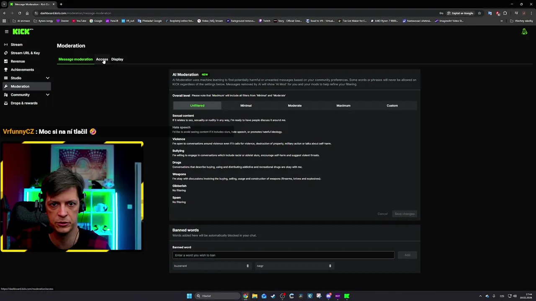Click the Studio sidebar icon

click(x=6, y=78)
